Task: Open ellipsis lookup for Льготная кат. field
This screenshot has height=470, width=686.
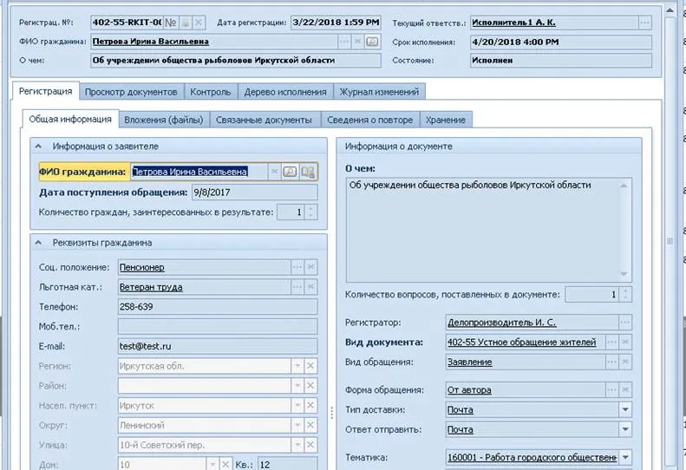Action: click(x=297, y=287)
